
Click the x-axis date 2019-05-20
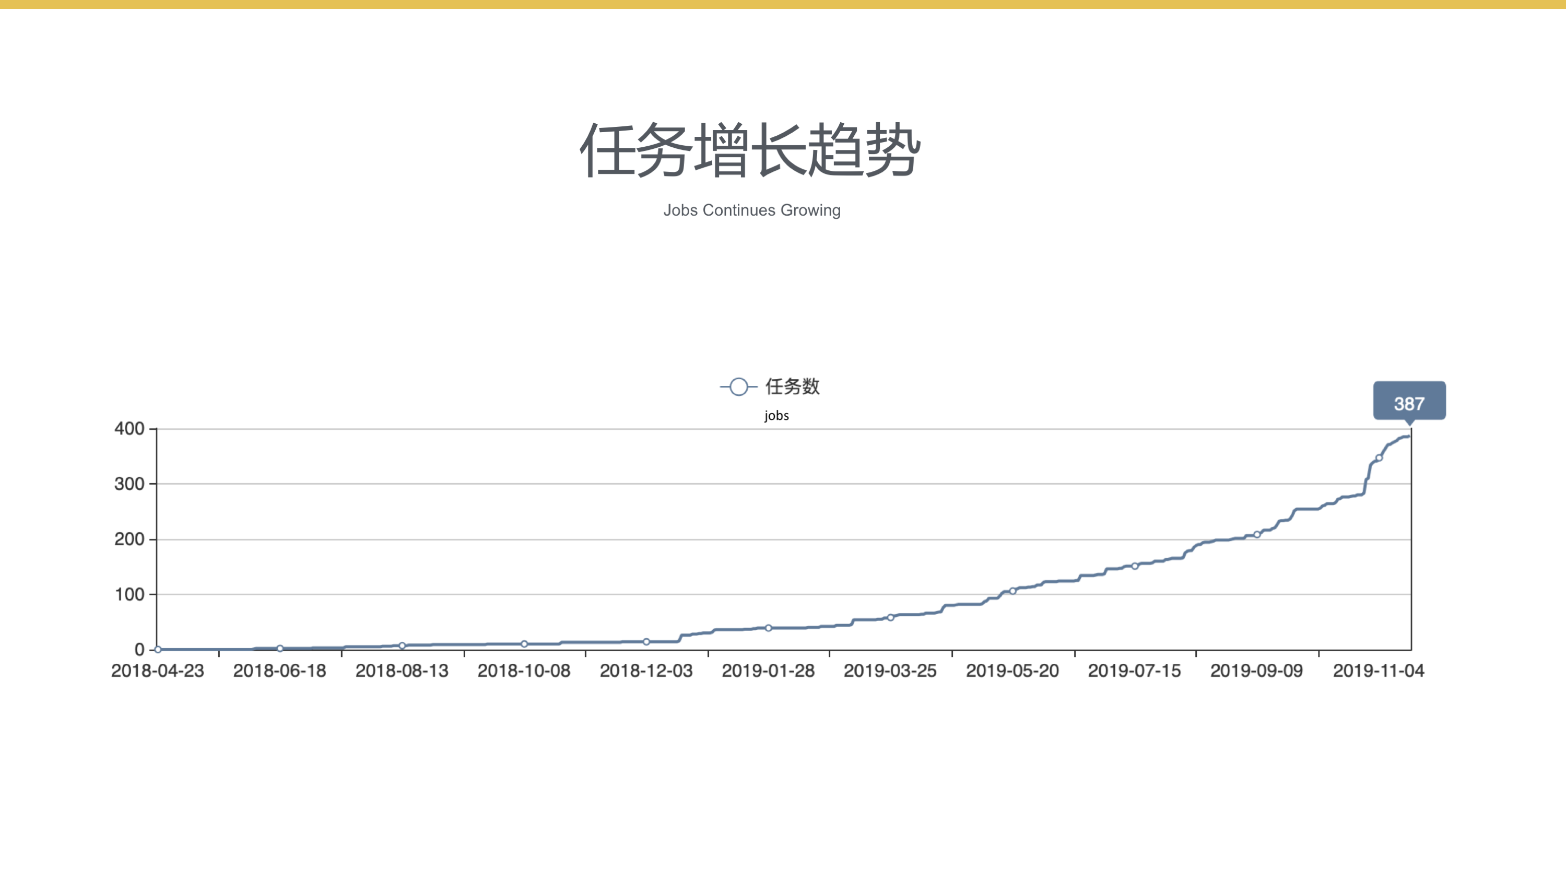pyautogui.click(x=1013, y=671)
